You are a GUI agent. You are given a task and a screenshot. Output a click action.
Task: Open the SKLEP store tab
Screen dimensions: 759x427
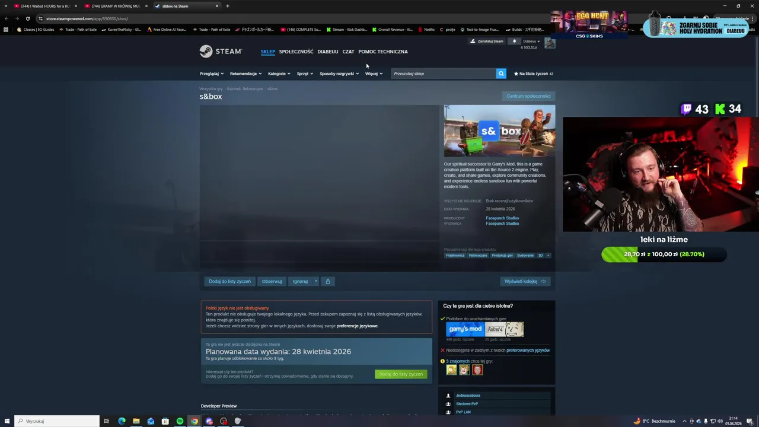point(268,52)
